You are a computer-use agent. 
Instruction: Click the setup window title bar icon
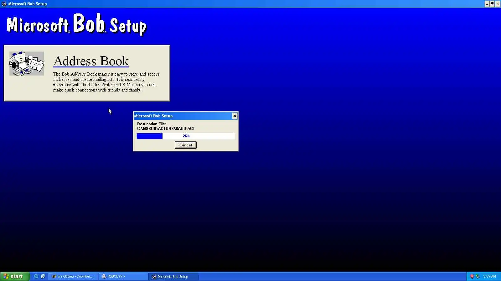[4, 4]
